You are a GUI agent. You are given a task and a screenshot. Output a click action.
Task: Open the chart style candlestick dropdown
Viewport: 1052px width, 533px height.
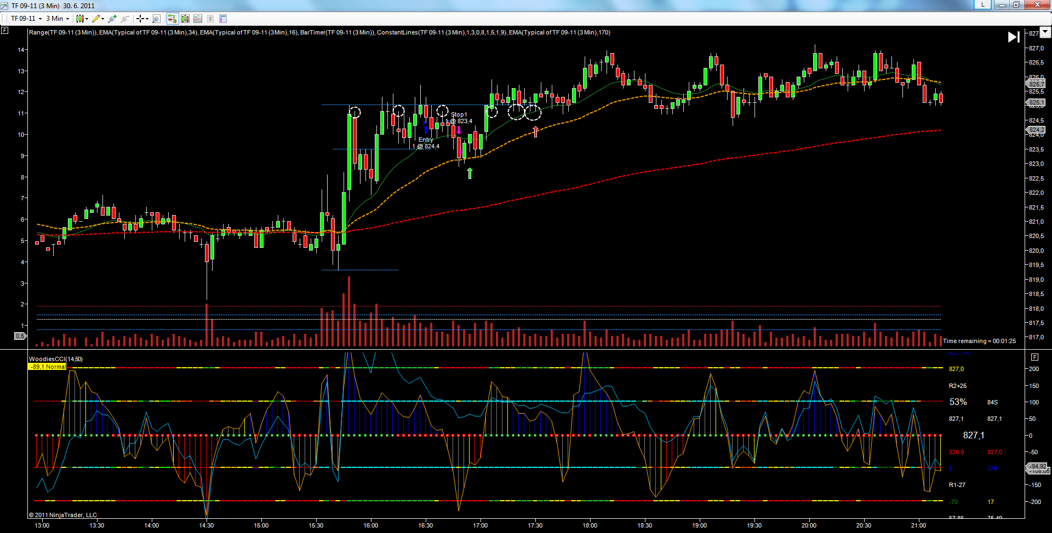pyautogui.click(x=82, y=19)
